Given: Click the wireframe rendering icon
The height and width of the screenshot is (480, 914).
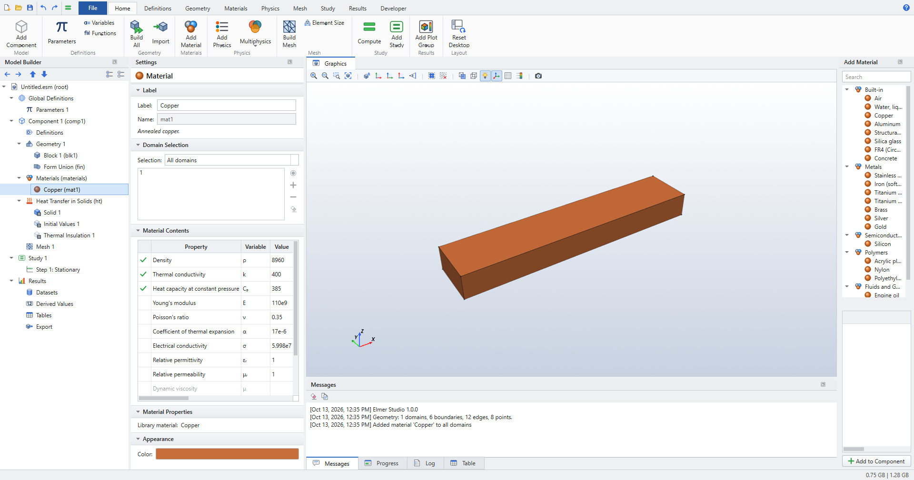Looking at the screenshot, I should 474,76.
